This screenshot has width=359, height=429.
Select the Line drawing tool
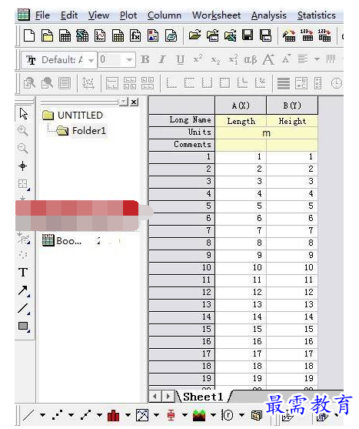[x=24, y=309]
